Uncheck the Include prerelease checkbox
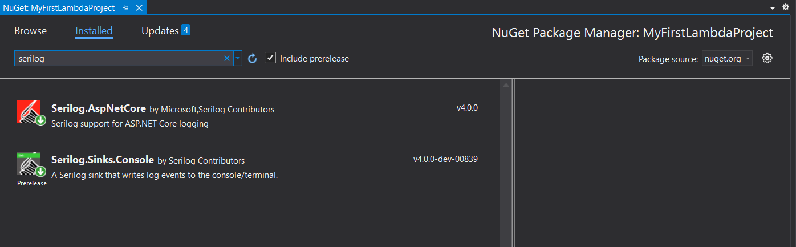The width and height of the screenshot is (796, 247). point(270,58)
